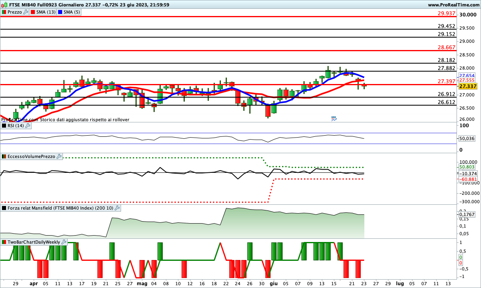Select the EccessoVolumePrezzo panel label

[31, 156]
